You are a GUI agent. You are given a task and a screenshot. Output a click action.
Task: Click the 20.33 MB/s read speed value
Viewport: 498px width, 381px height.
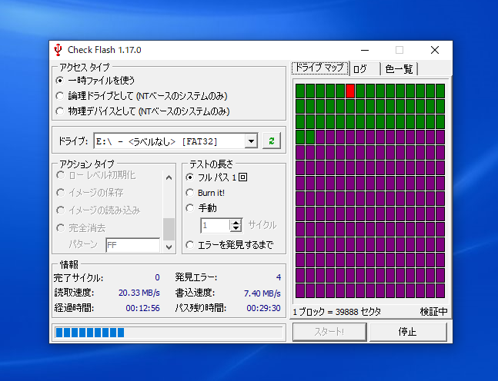click(x=139, y=293)
